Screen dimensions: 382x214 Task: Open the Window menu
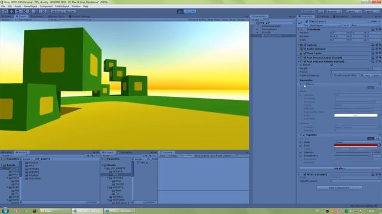point(76,7)
